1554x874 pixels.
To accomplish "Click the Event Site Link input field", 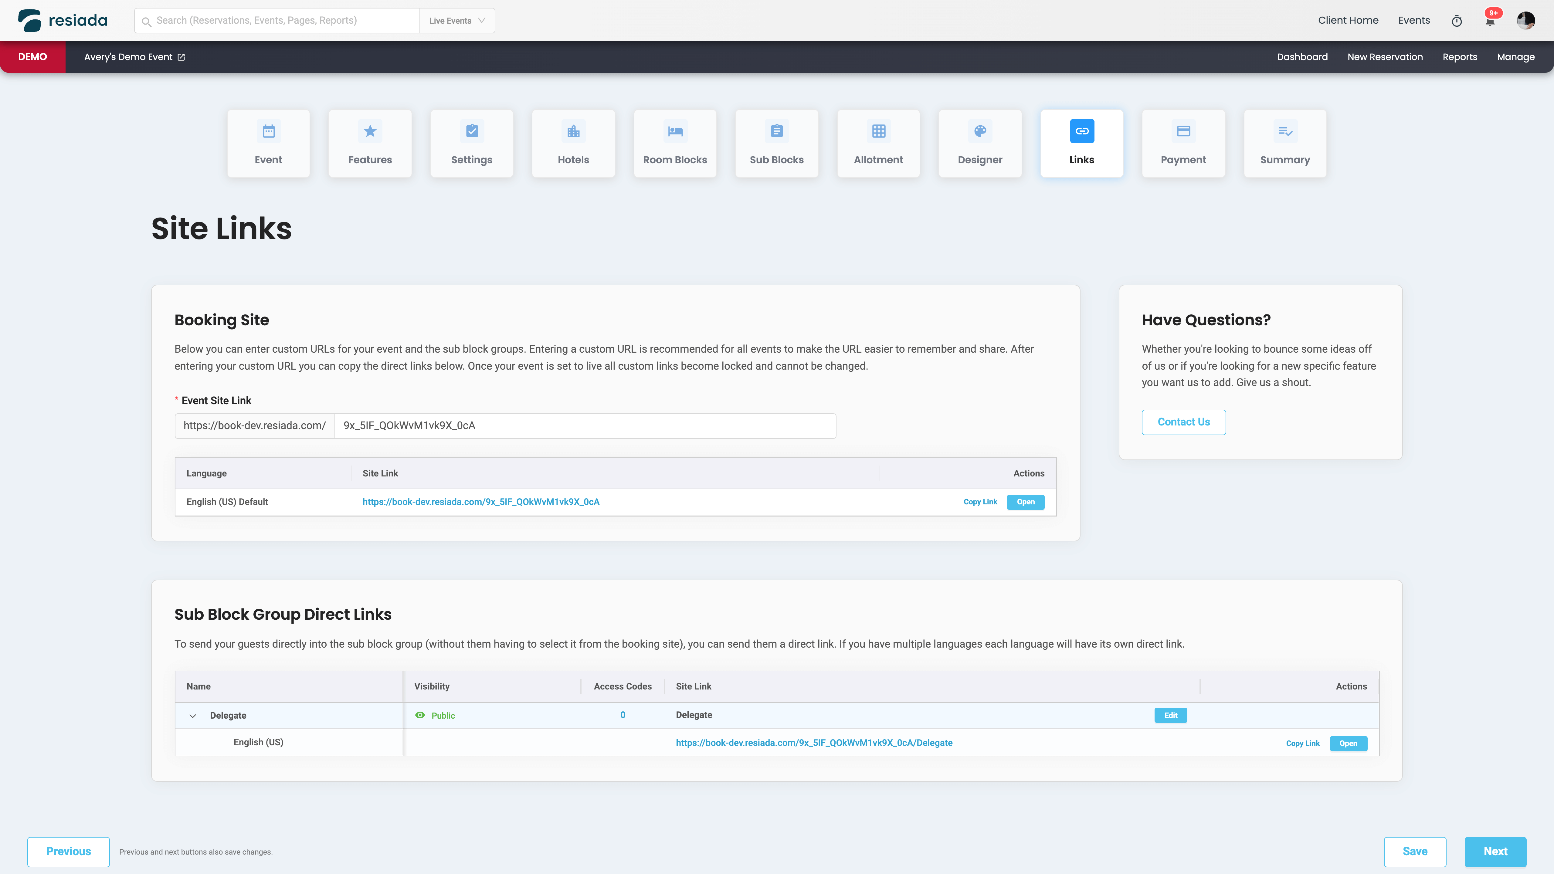I will (x=585, y=426).
